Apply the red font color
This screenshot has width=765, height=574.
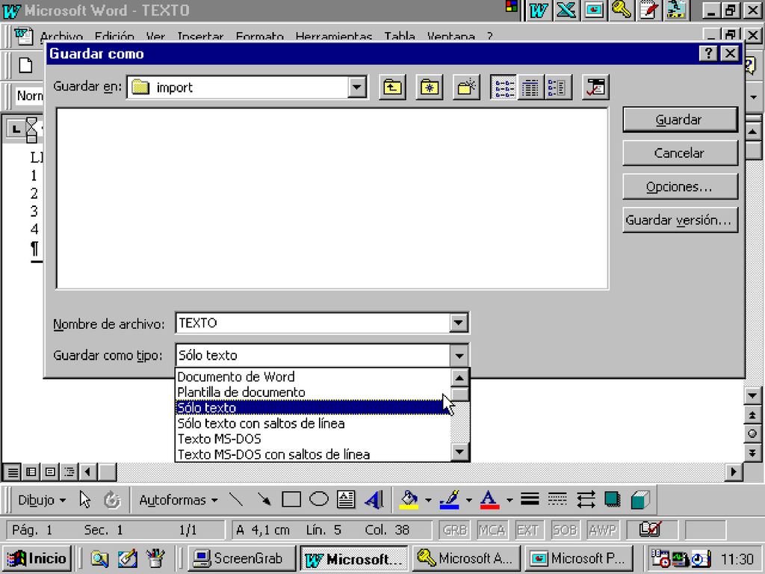[489, 500]
